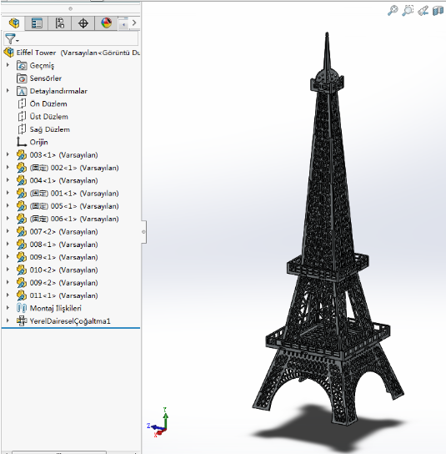Click the part icon of 011<1>
The image size is (446, 454).
[22, 295]
